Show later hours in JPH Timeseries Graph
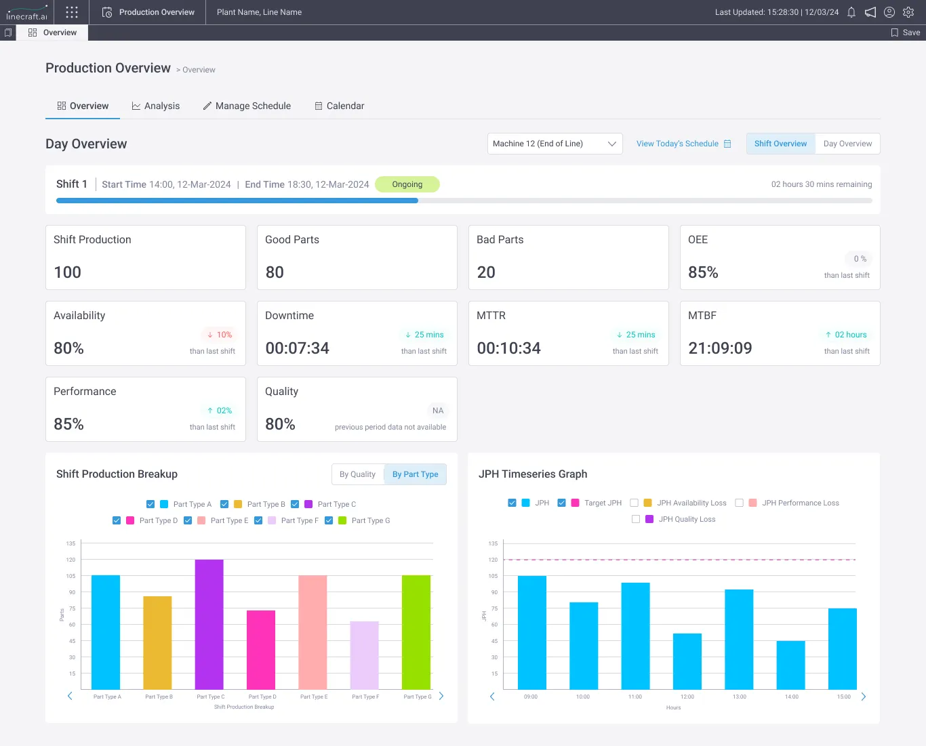This screenshot has width=926, height=746. pyautogui.click(x=864, y=697)
